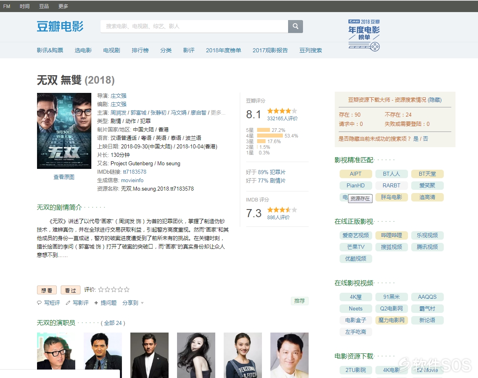Viewport: 478px width, 378px height.
Task: Choose 否 for hiding unsuccessful searches
Action: pyautogui.click(x=426, y=139)
